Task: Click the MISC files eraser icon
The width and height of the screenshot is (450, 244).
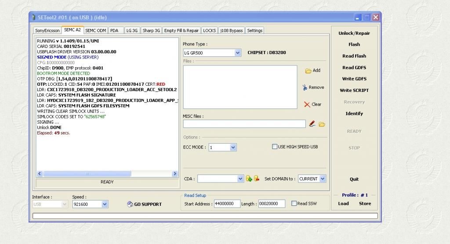Action: click(x=312, y=124)
